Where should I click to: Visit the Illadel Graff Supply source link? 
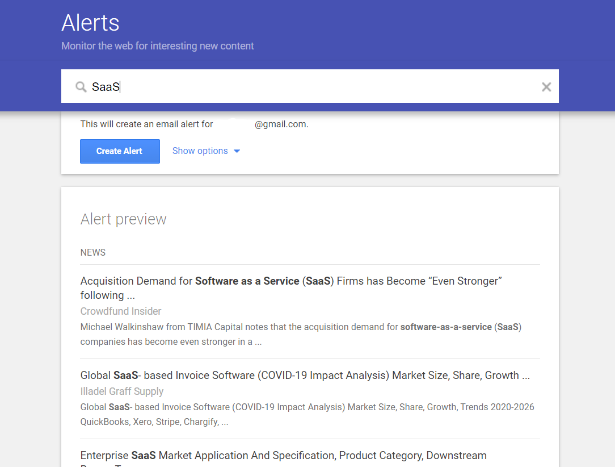click(x=122, y=391)
